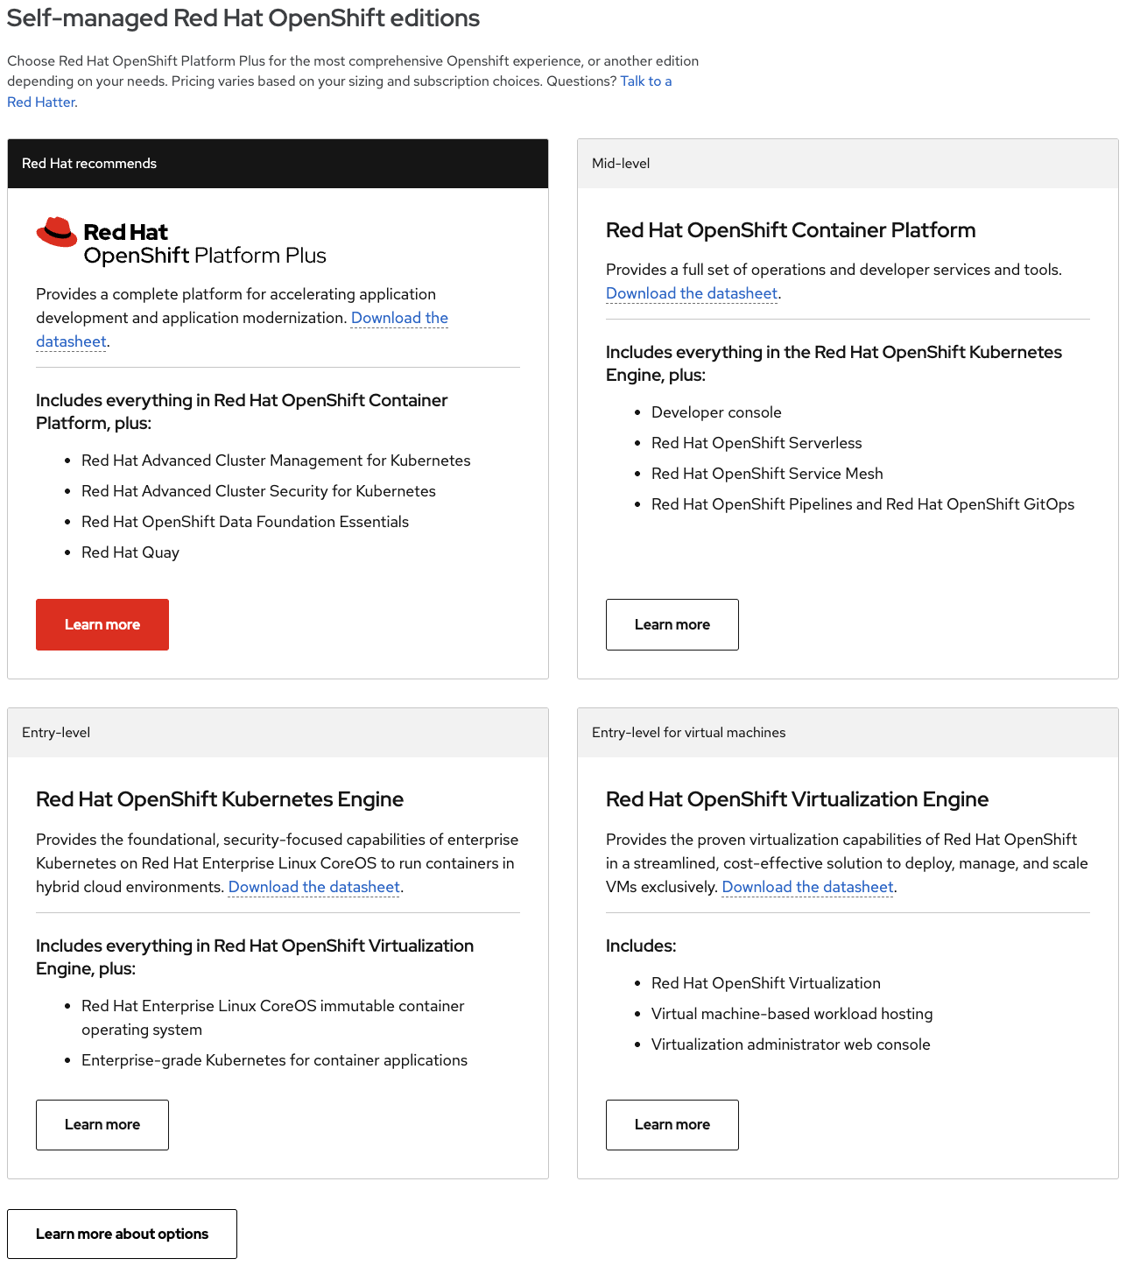Click the 'Red Hat OpenShift Kubernetes Engine' title
The height and width of the screenshot is (1266, 1126).
(220, 799)
